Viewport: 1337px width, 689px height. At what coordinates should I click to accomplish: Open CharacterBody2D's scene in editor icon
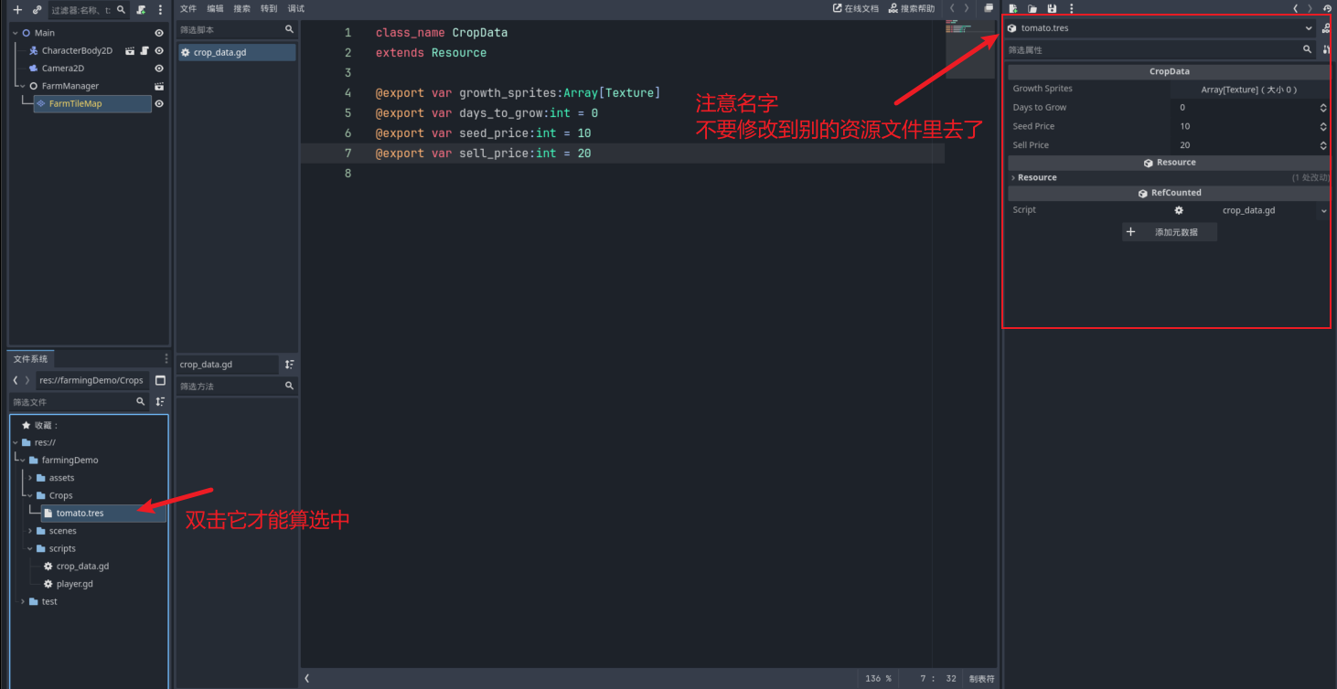coord(130,51)
